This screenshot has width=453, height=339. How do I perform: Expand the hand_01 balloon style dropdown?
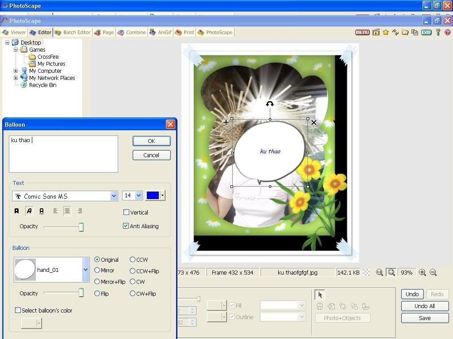[x=85, y=270]
